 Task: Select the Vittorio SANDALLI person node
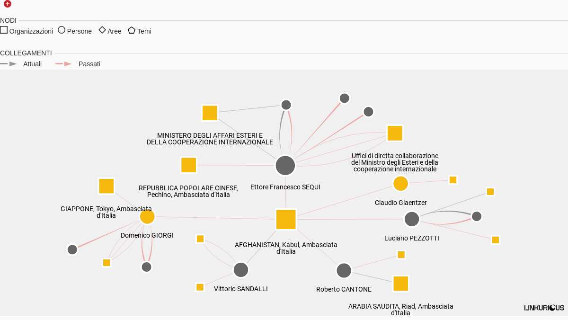tap(241, 270)
